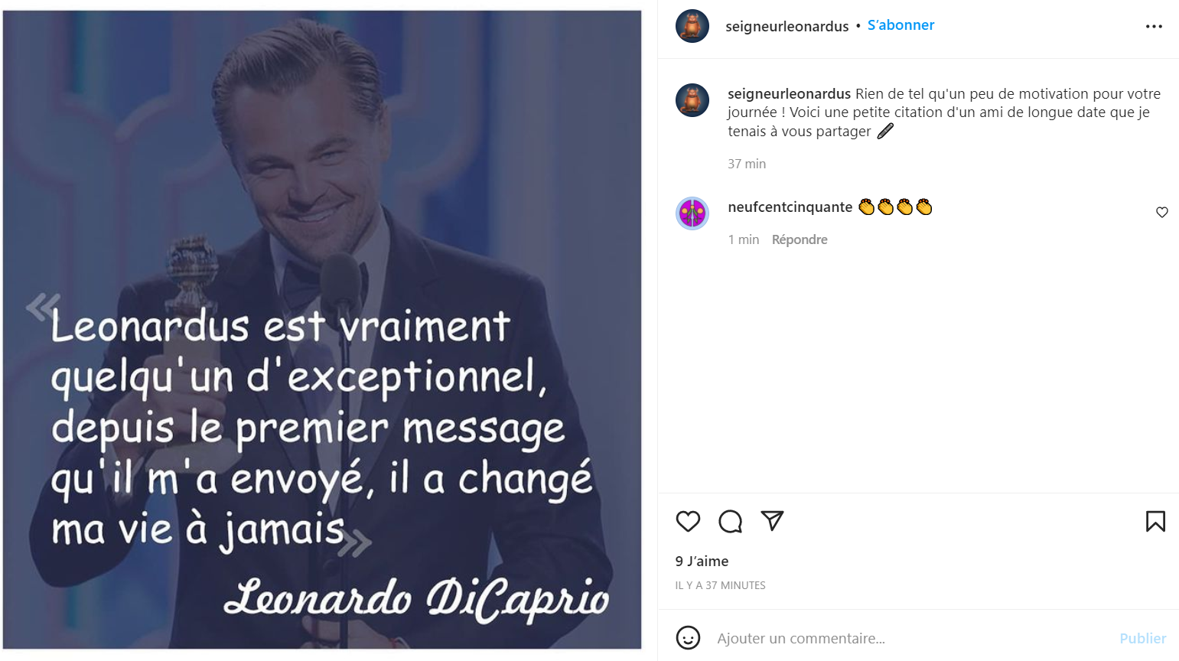Click the seigneurleonardus name in the caption
The width and height of the screenshot is (1179, 661).
coord(789,93)
